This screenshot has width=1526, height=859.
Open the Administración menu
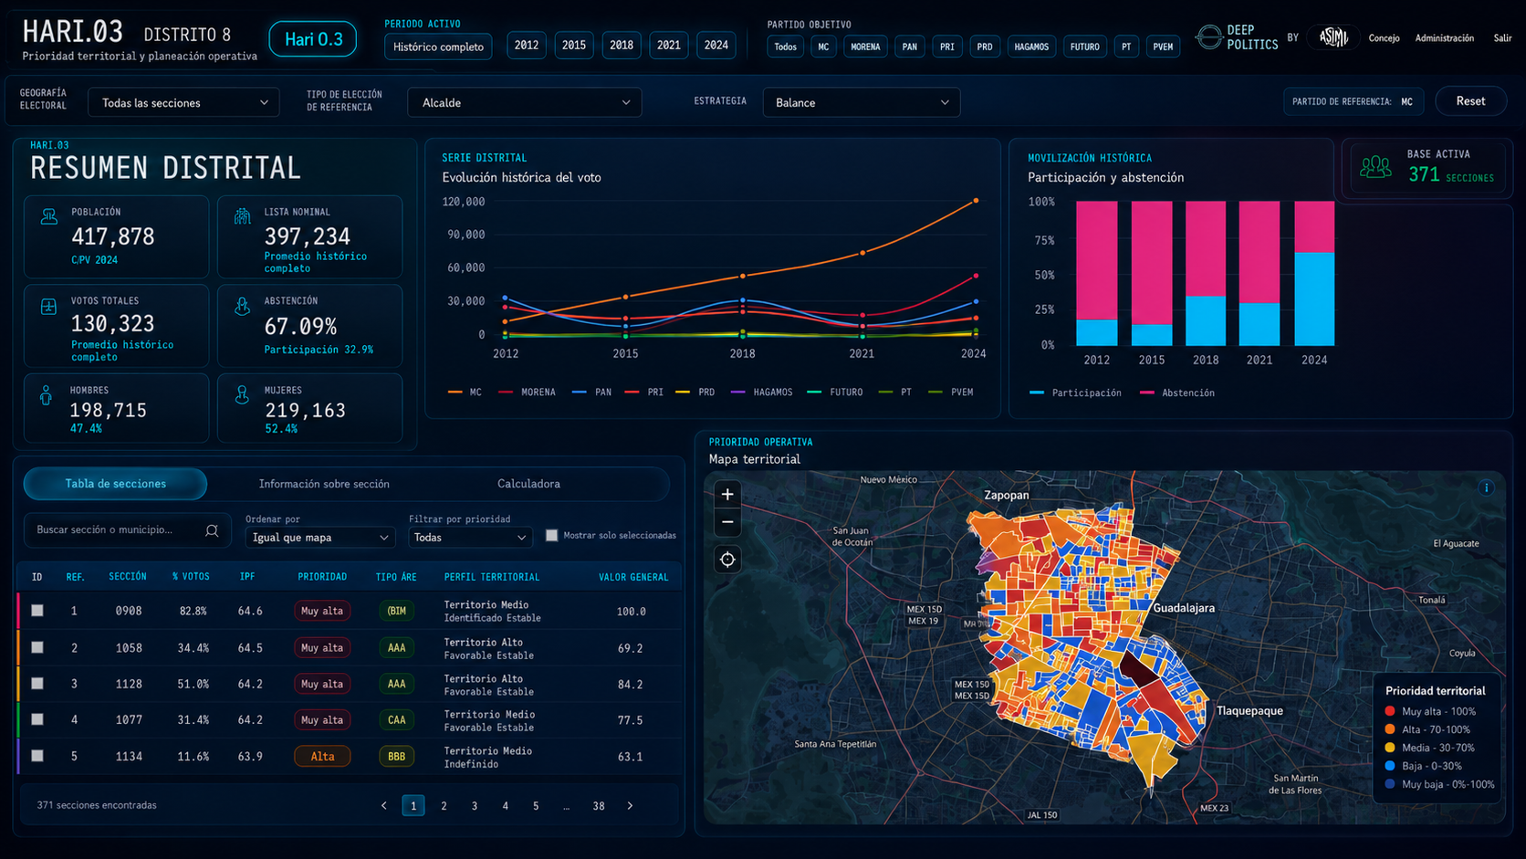point(1444,38)
